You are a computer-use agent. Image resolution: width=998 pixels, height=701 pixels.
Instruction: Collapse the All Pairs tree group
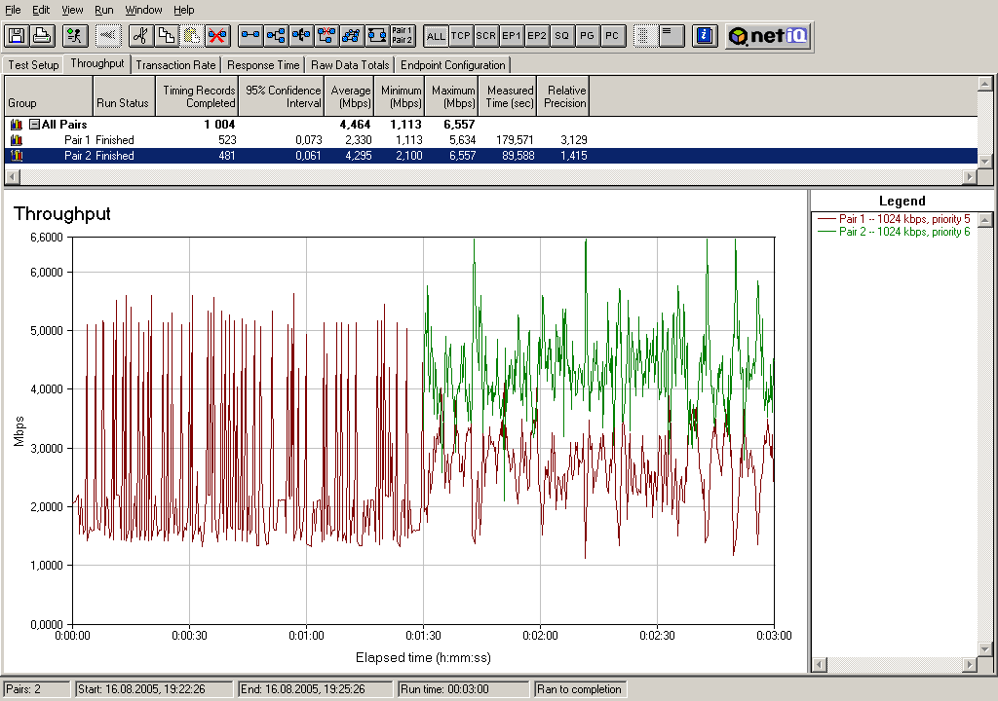tap(34, 125)
